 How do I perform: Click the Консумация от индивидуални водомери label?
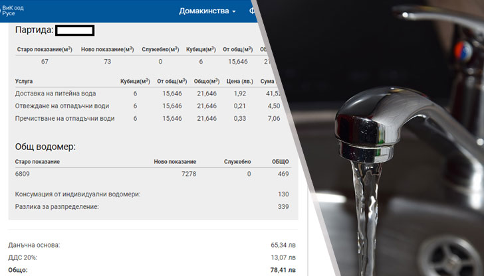[x=77, y=194]
